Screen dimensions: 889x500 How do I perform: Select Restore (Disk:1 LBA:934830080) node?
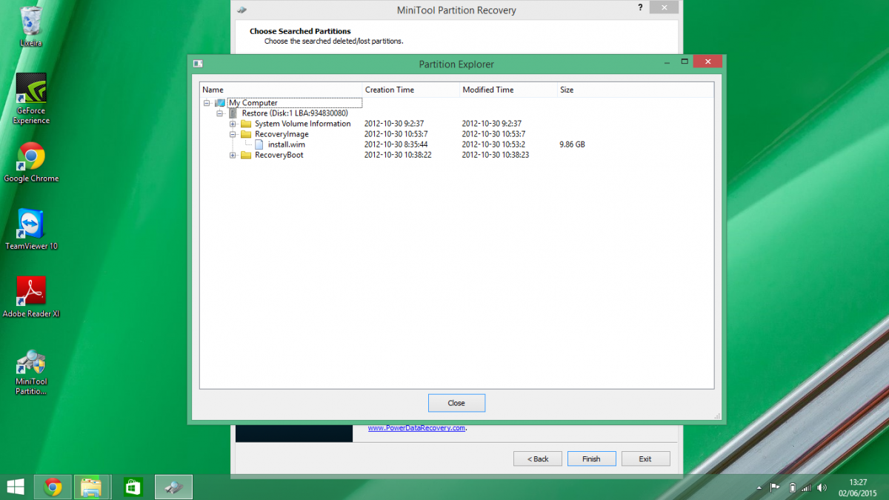click(295, 113)
